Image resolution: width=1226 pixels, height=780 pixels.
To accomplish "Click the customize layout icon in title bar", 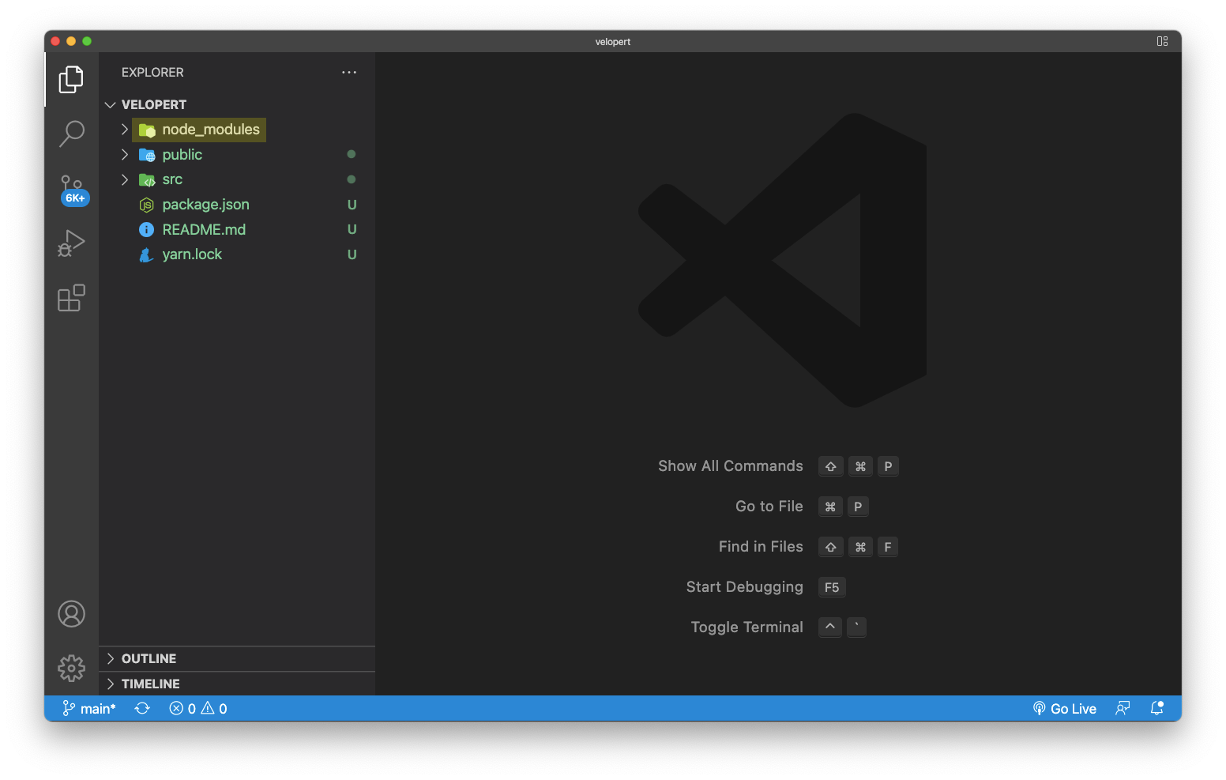I will pyautogui.click(x=1162, y=41).
